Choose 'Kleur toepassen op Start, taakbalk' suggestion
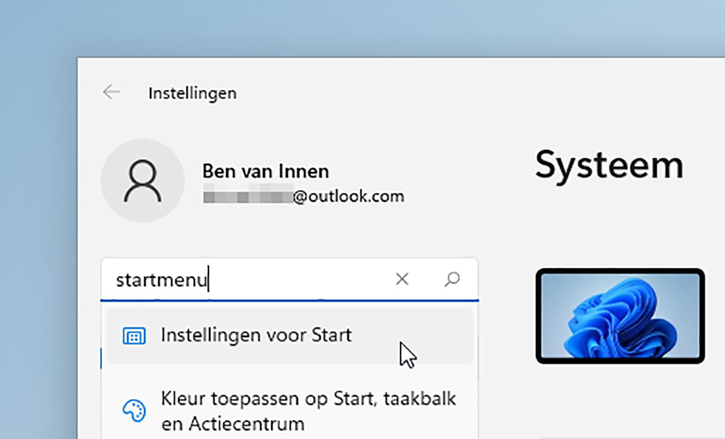Image resolution: width=725 pixels, height=439 pixels. pos(308,399)
